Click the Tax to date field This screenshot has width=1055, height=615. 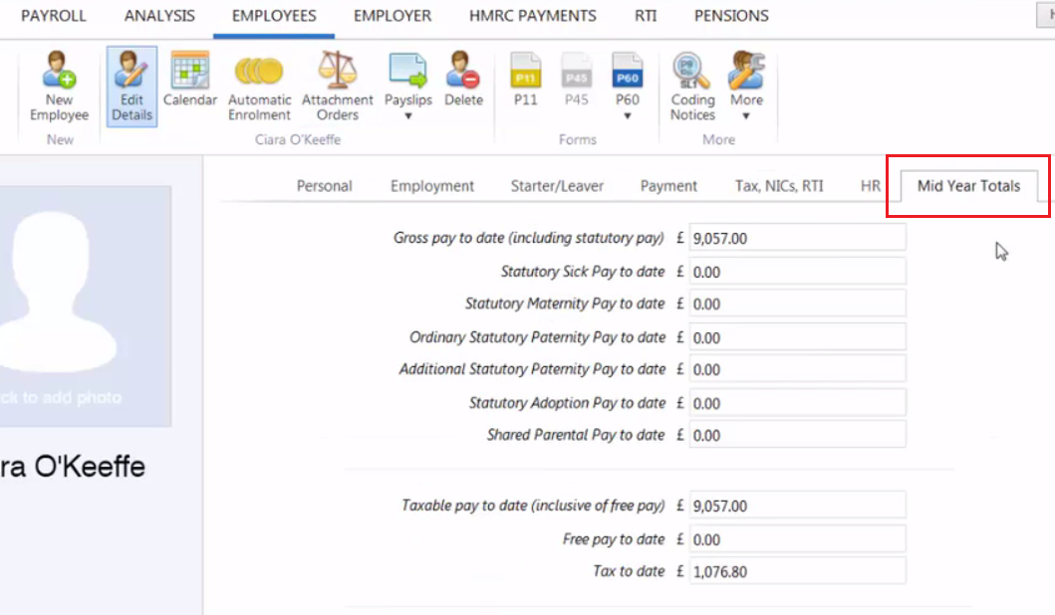pyautogui.click(x=797, y=571)
